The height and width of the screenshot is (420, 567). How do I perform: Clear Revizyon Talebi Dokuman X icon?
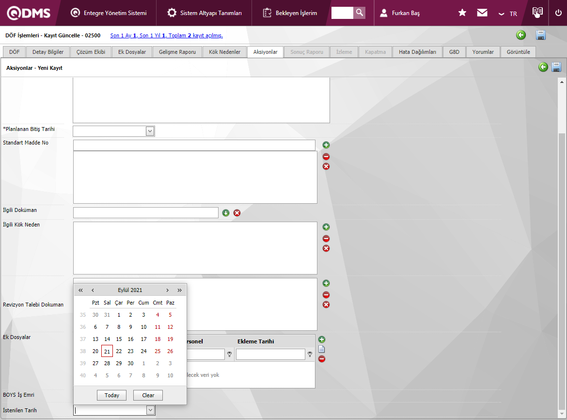click(326, 305)
